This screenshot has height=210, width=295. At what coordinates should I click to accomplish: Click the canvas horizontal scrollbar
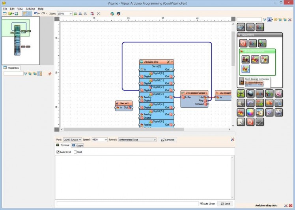click(x=118, y=129)
